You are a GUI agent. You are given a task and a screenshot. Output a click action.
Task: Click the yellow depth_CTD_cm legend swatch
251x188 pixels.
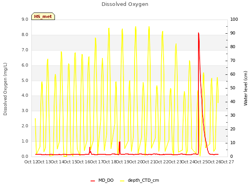[x=122, y=181]
